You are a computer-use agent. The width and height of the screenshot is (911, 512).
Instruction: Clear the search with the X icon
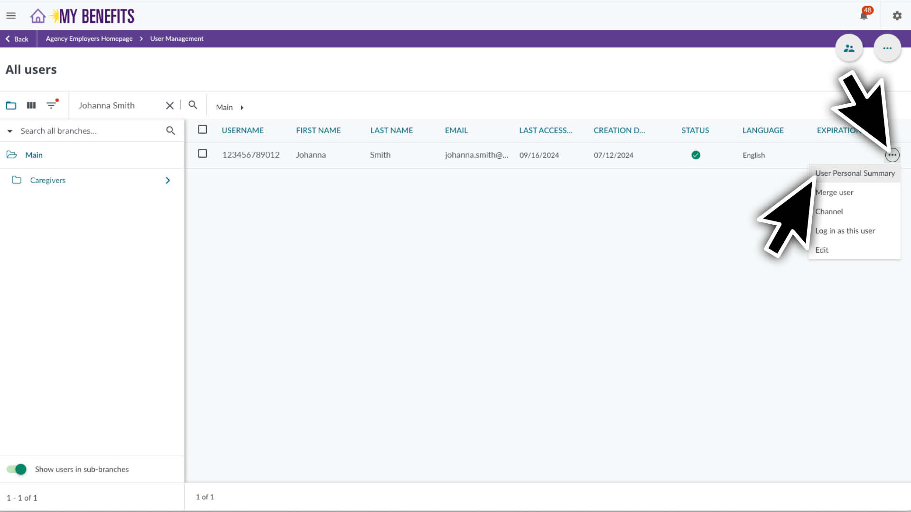[169, 105]
